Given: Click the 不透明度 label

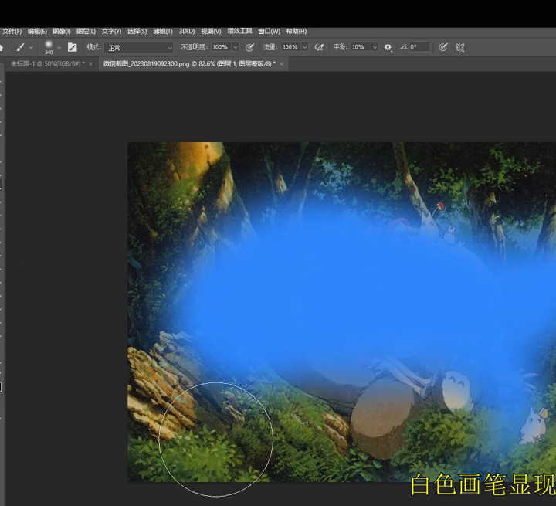Looking at the screenshot, I should tap(194, 47).
